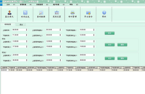This screenshot has height=94, width=145.
Task: Click the spinner arrows of 下班有效终止3
Action: (x=94, y=60)
